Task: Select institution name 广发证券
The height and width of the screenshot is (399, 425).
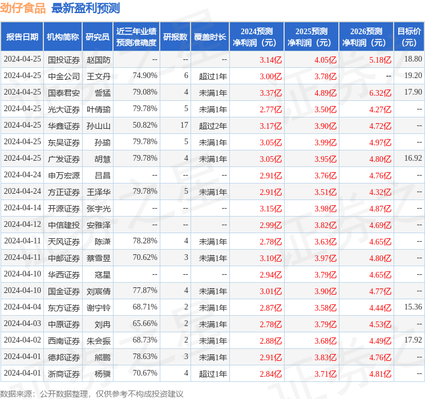Action: tap(64, 159)
